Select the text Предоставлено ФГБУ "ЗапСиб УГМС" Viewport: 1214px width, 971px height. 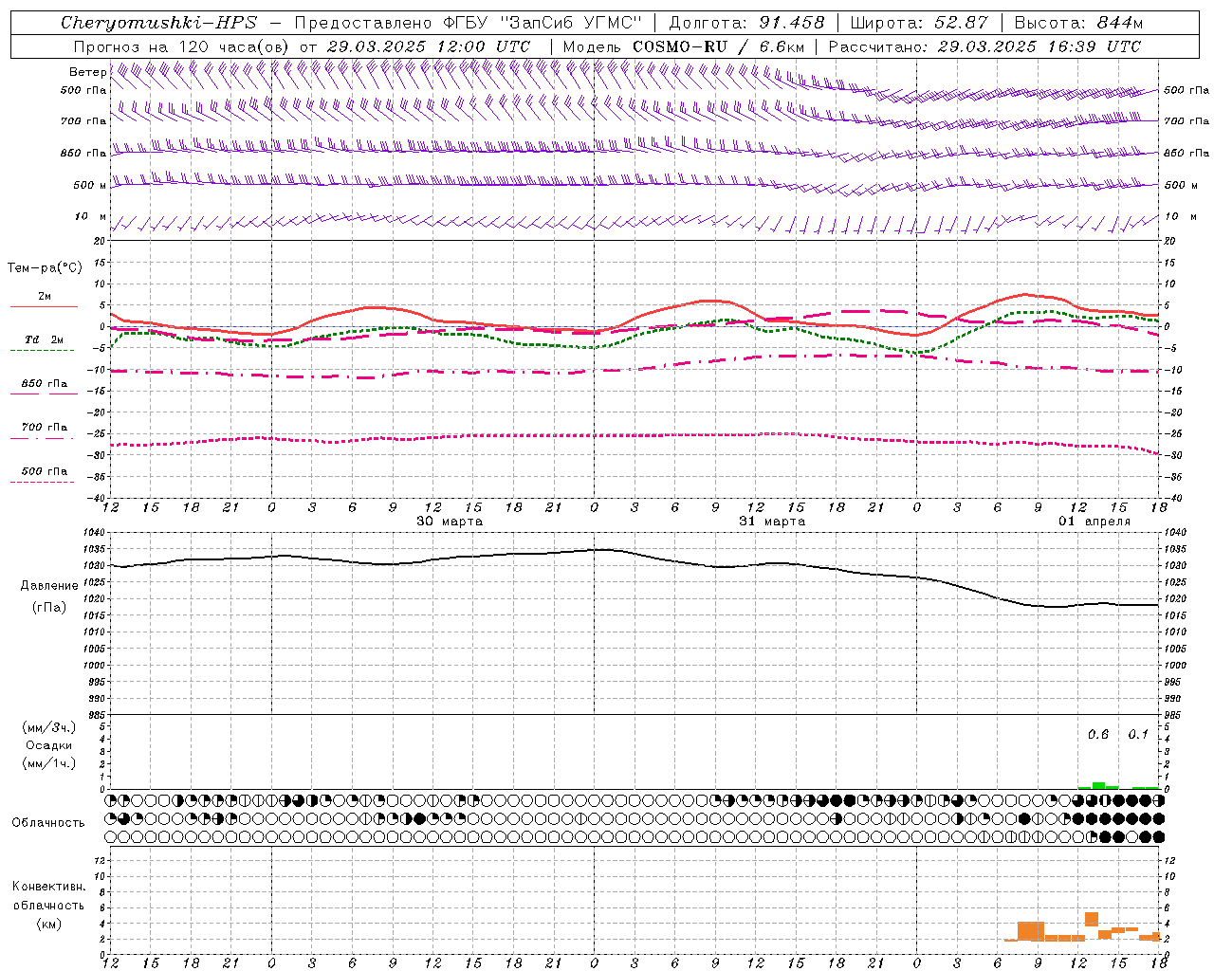[469, 23]
